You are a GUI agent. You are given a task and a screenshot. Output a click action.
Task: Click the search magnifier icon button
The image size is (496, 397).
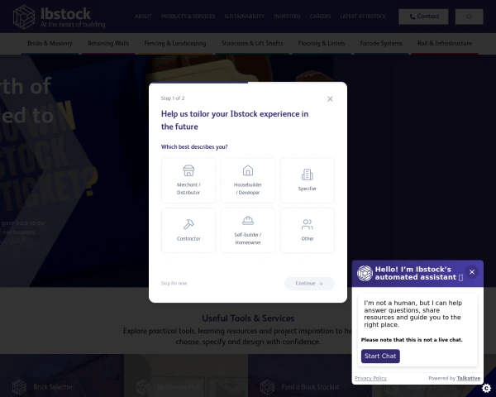coord(469,17)
